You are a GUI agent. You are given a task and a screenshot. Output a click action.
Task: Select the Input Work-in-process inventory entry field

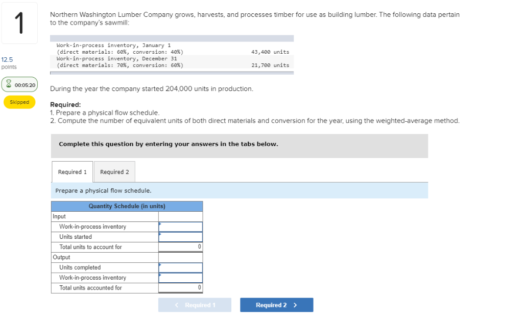tap(180, 227)
